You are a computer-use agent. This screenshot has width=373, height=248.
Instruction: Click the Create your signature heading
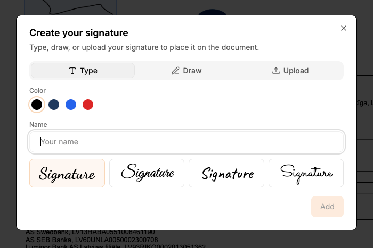point(78,33)
